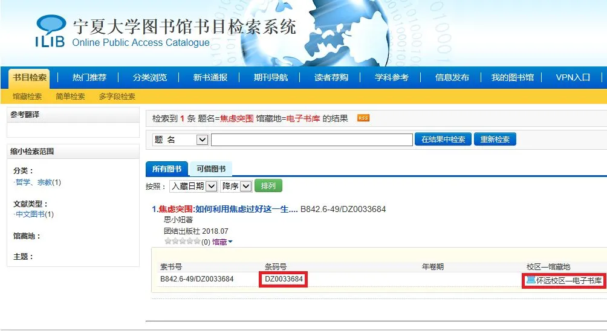Open the VPN入口 menu item
Viewport: 607px width, 331px height.
click(573, 77)
